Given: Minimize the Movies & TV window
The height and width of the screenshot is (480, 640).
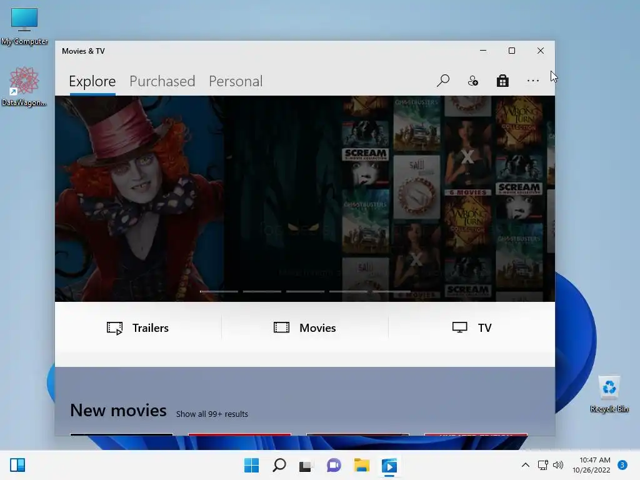Looking at the screenshot, I should tap(483, 51).
